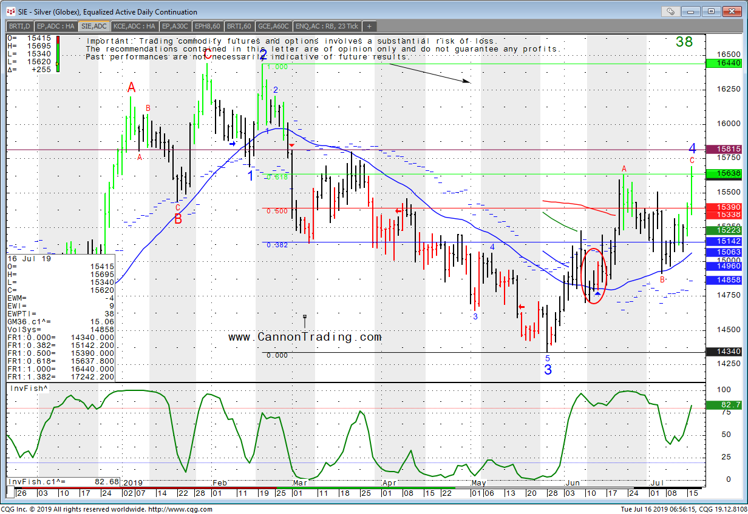Click the 15815 purple price level label

(729, 149)
